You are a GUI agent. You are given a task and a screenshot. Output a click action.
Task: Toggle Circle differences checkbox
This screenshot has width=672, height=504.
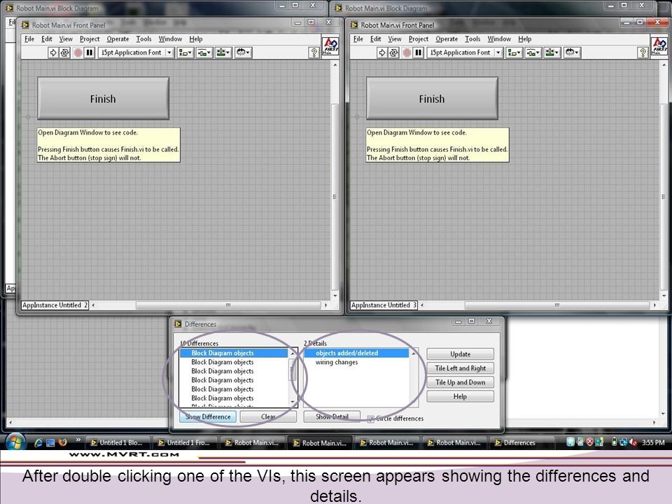pos(371,419)
